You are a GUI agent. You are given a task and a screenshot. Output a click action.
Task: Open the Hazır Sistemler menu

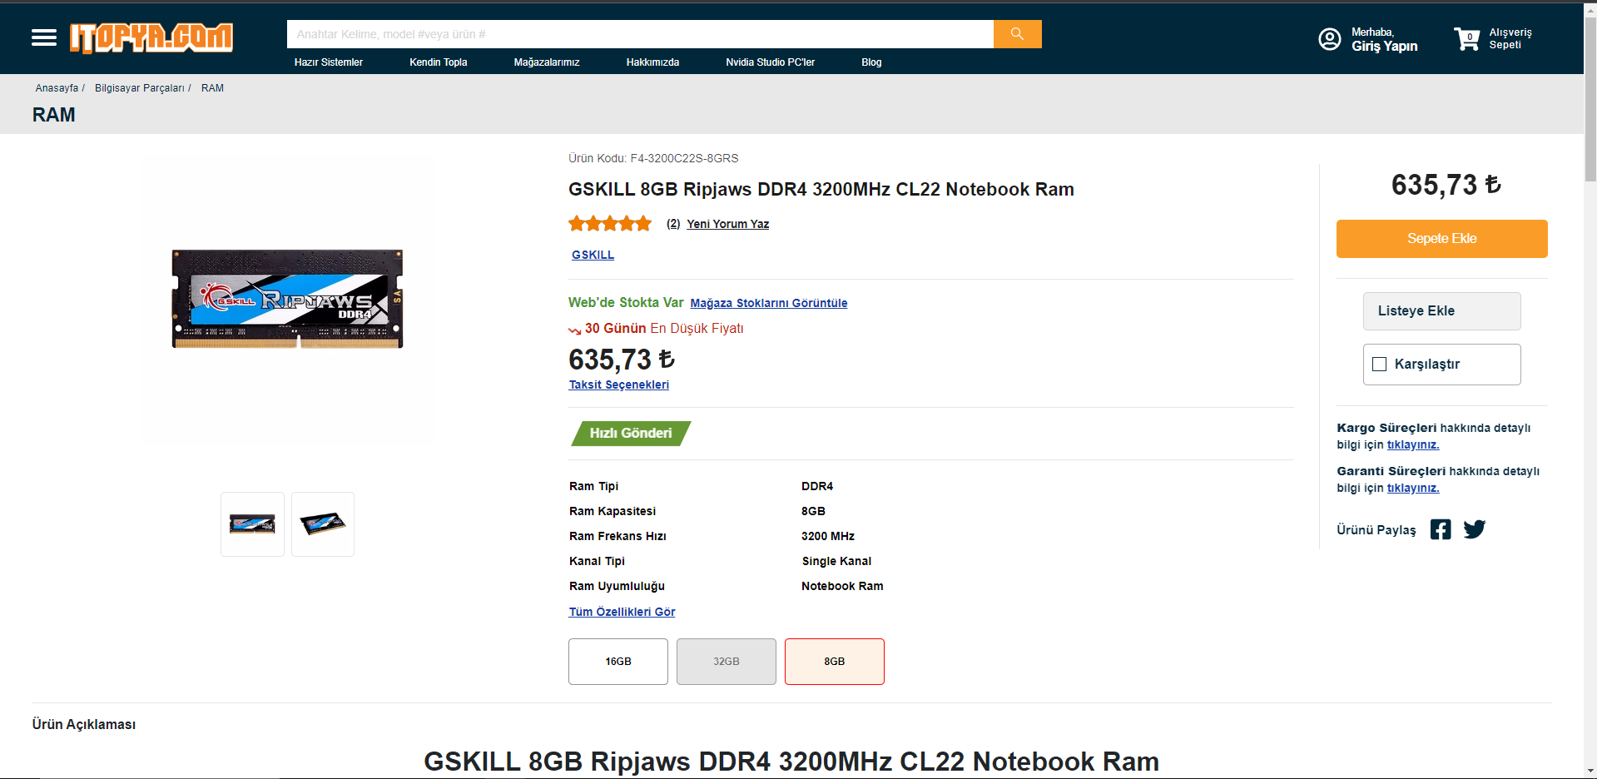329,62
